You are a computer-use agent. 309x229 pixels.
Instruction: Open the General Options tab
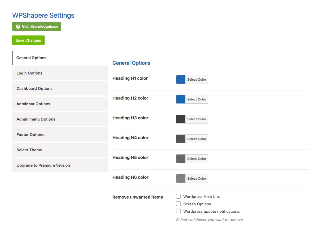pos(60,58)
